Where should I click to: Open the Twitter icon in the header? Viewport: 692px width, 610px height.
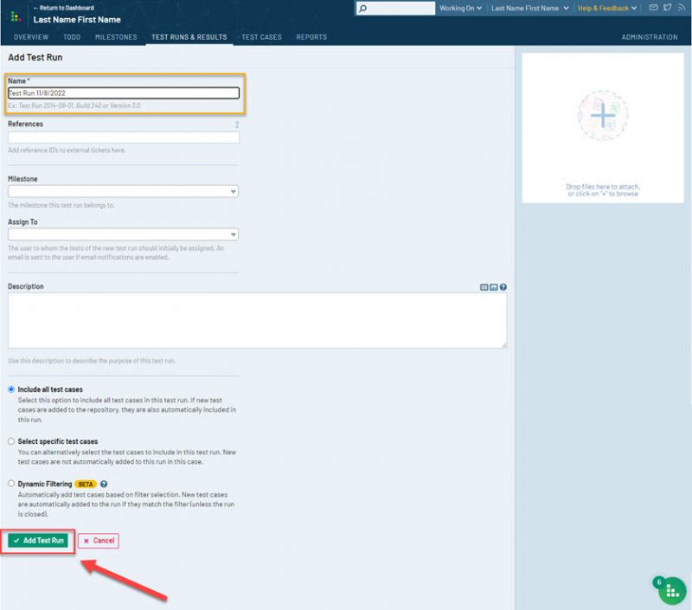coord(667,8)
